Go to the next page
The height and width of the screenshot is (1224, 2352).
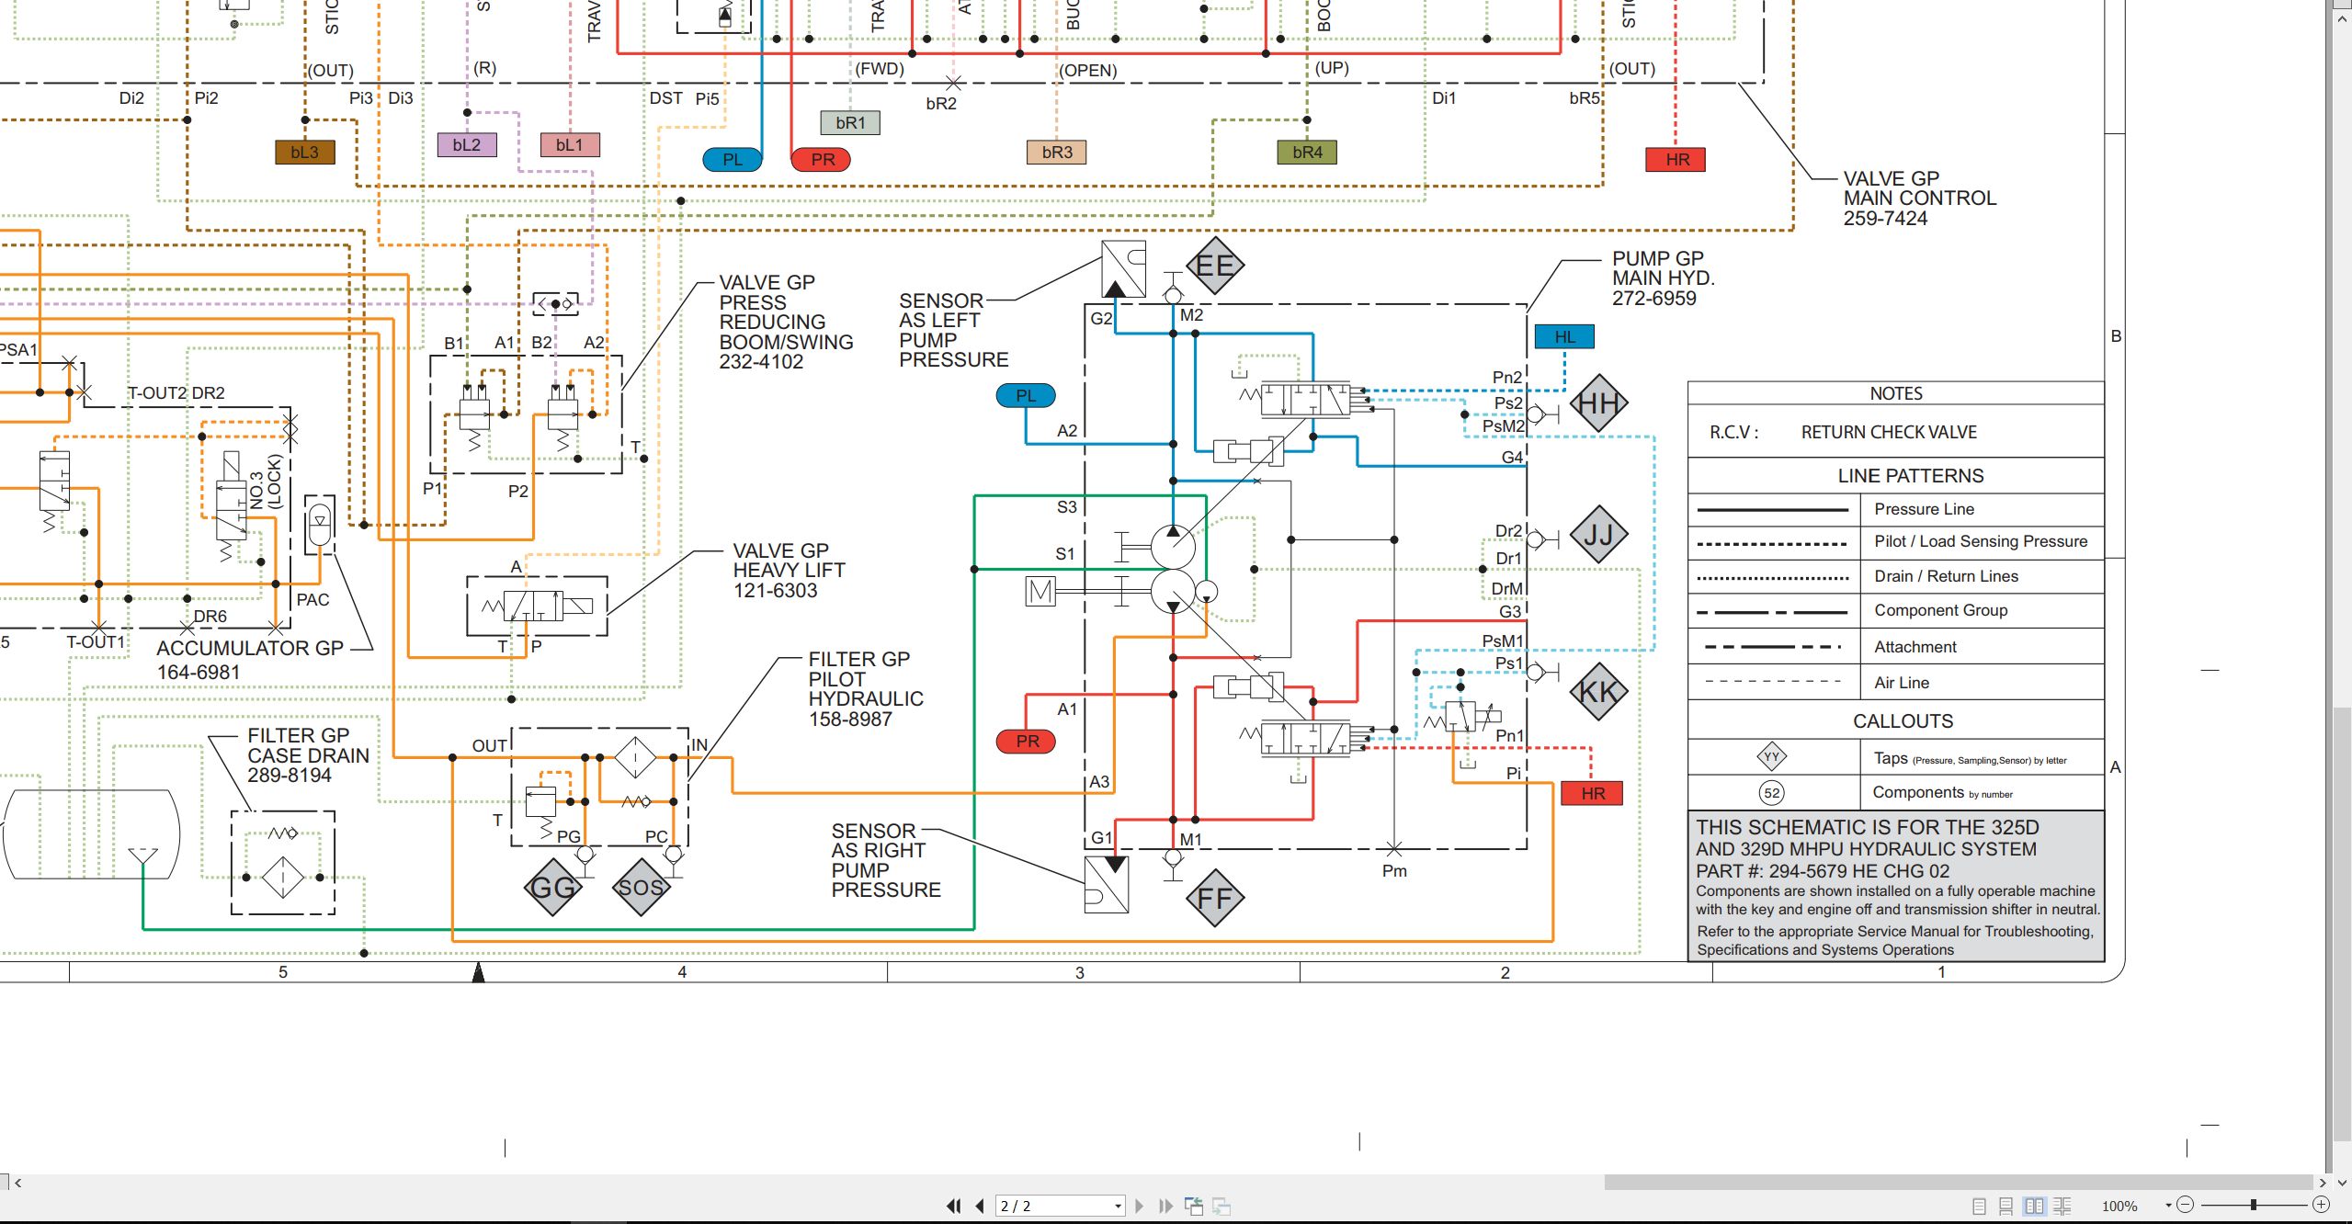tap(1140, 1206)
